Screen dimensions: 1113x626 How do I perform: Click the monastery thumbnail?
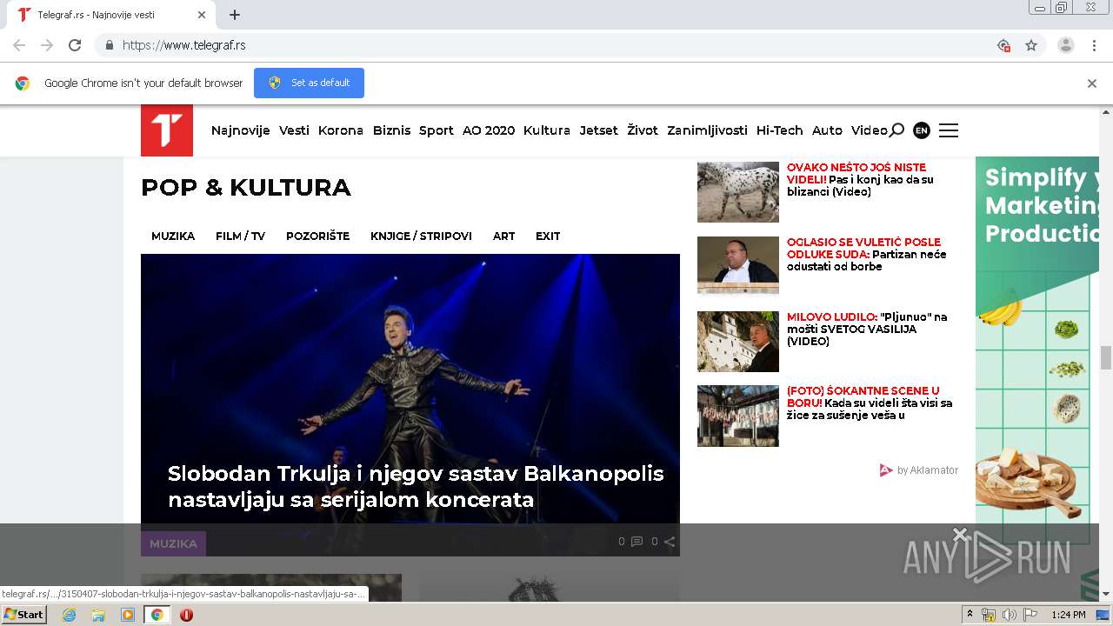tap(738, 342)
